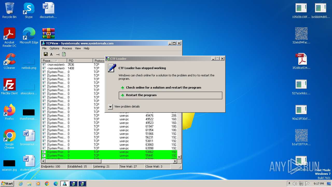Open Internet Explorer from the taskbar
The image size is (332, 187).
[x=21, y=184]
